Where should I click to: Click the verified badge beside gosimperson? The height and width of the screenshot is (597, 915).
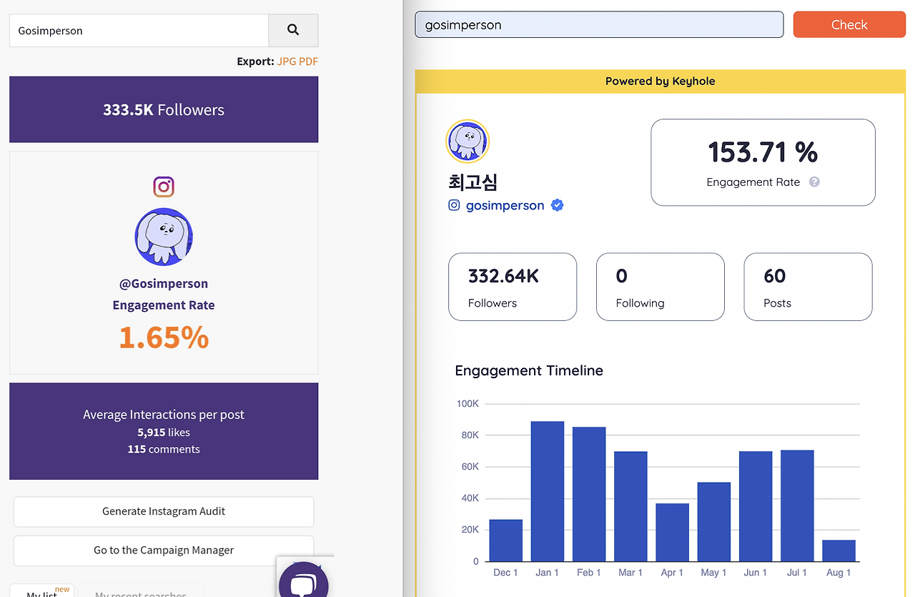tap(558, 205)
